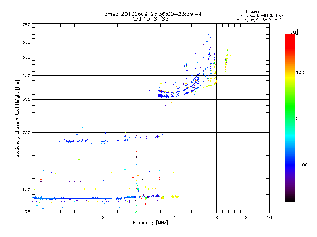
Task: Click the y-axis tick '750'
Action: click(26, 25)
